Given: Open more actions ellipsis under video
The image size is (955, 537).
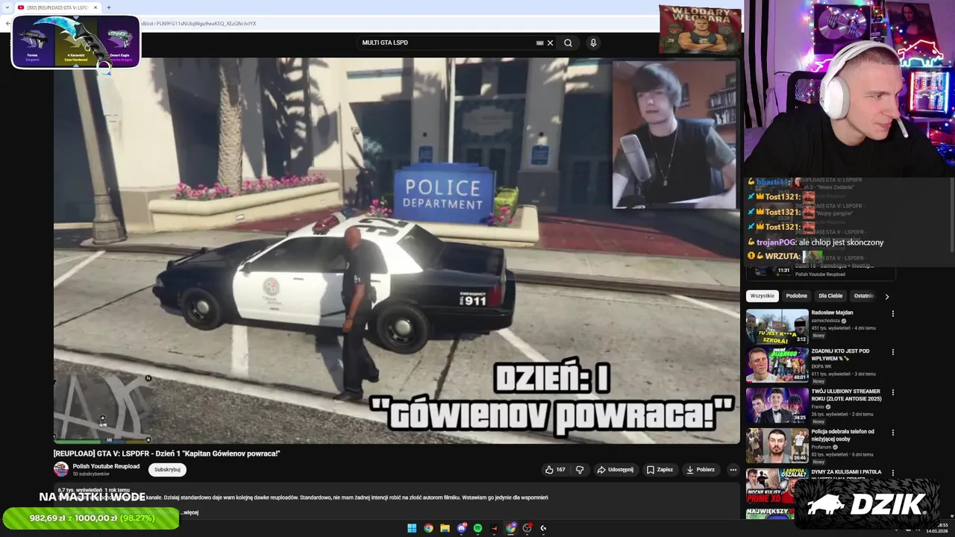Looking at the screenshot, I should click(733, 470).
